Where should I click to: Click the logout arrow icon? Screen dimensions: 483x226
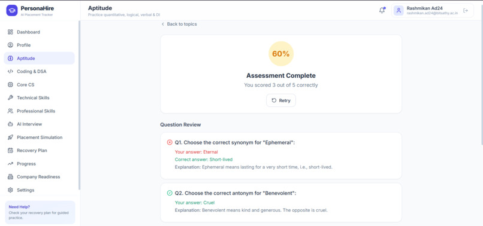click(x=466, y=10)
